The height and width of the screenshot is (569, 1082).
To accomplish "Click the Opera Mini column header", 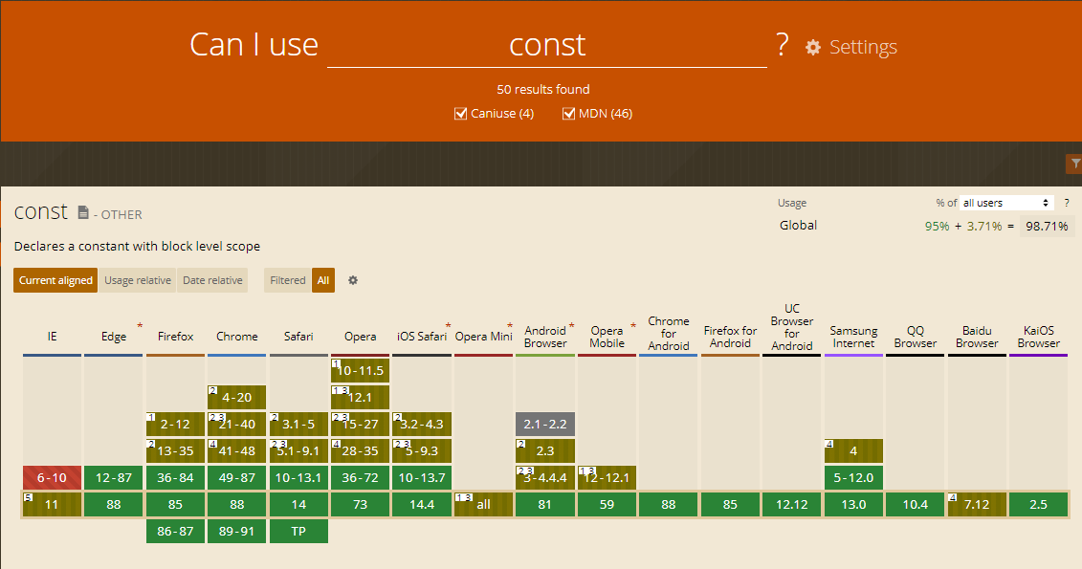I will pos(484,337).
